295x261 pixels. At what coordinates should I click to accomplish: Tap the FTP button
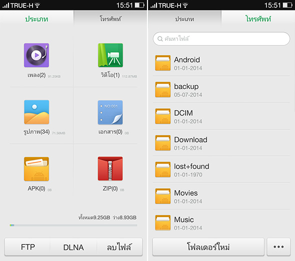pyautogui.click(x=27, y=247)
